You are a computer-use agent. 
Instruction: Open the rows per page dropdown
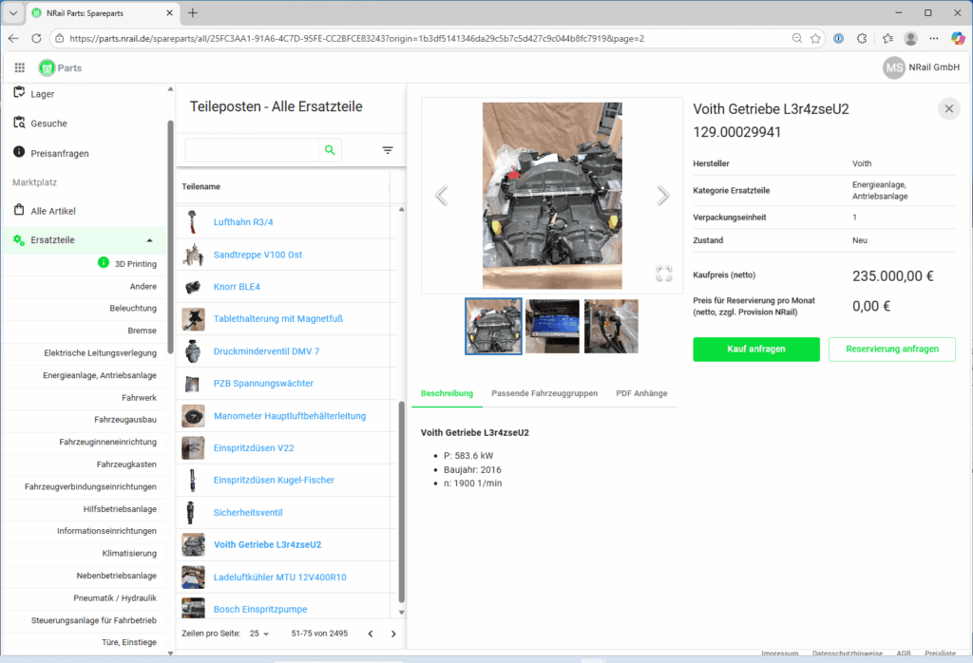[x=259, y=634]
